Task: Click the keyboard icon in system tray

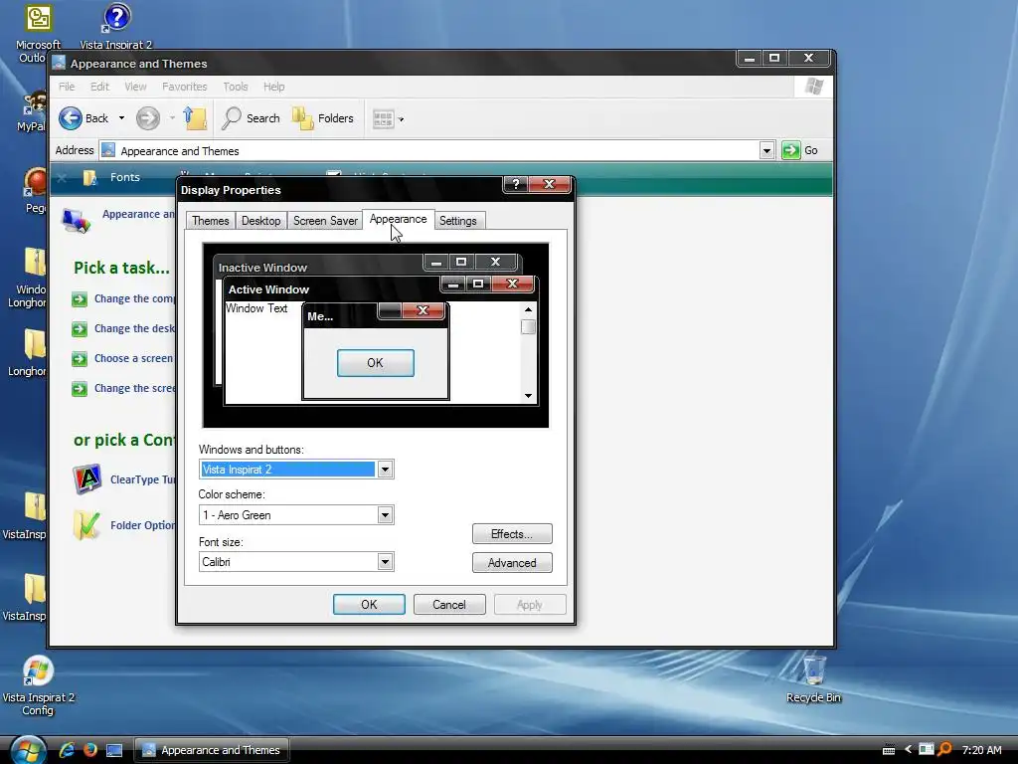Action: [x=889, y=750]
